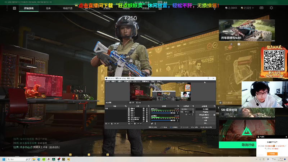288x162 pixels.
Task: Switch to OBS Studio taskbar icon
Action: click(59, 159)
